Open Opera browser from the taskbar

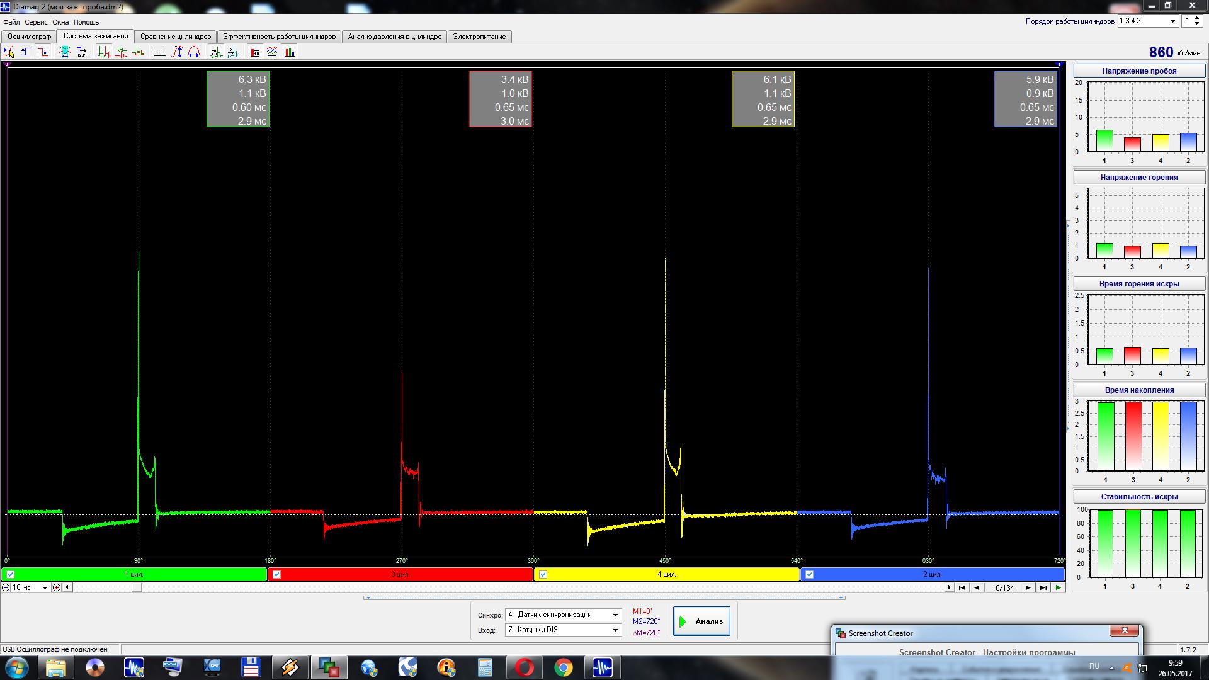tap(525, 667)
